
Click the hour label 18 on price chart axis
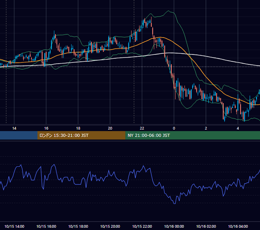pos(78,128)
